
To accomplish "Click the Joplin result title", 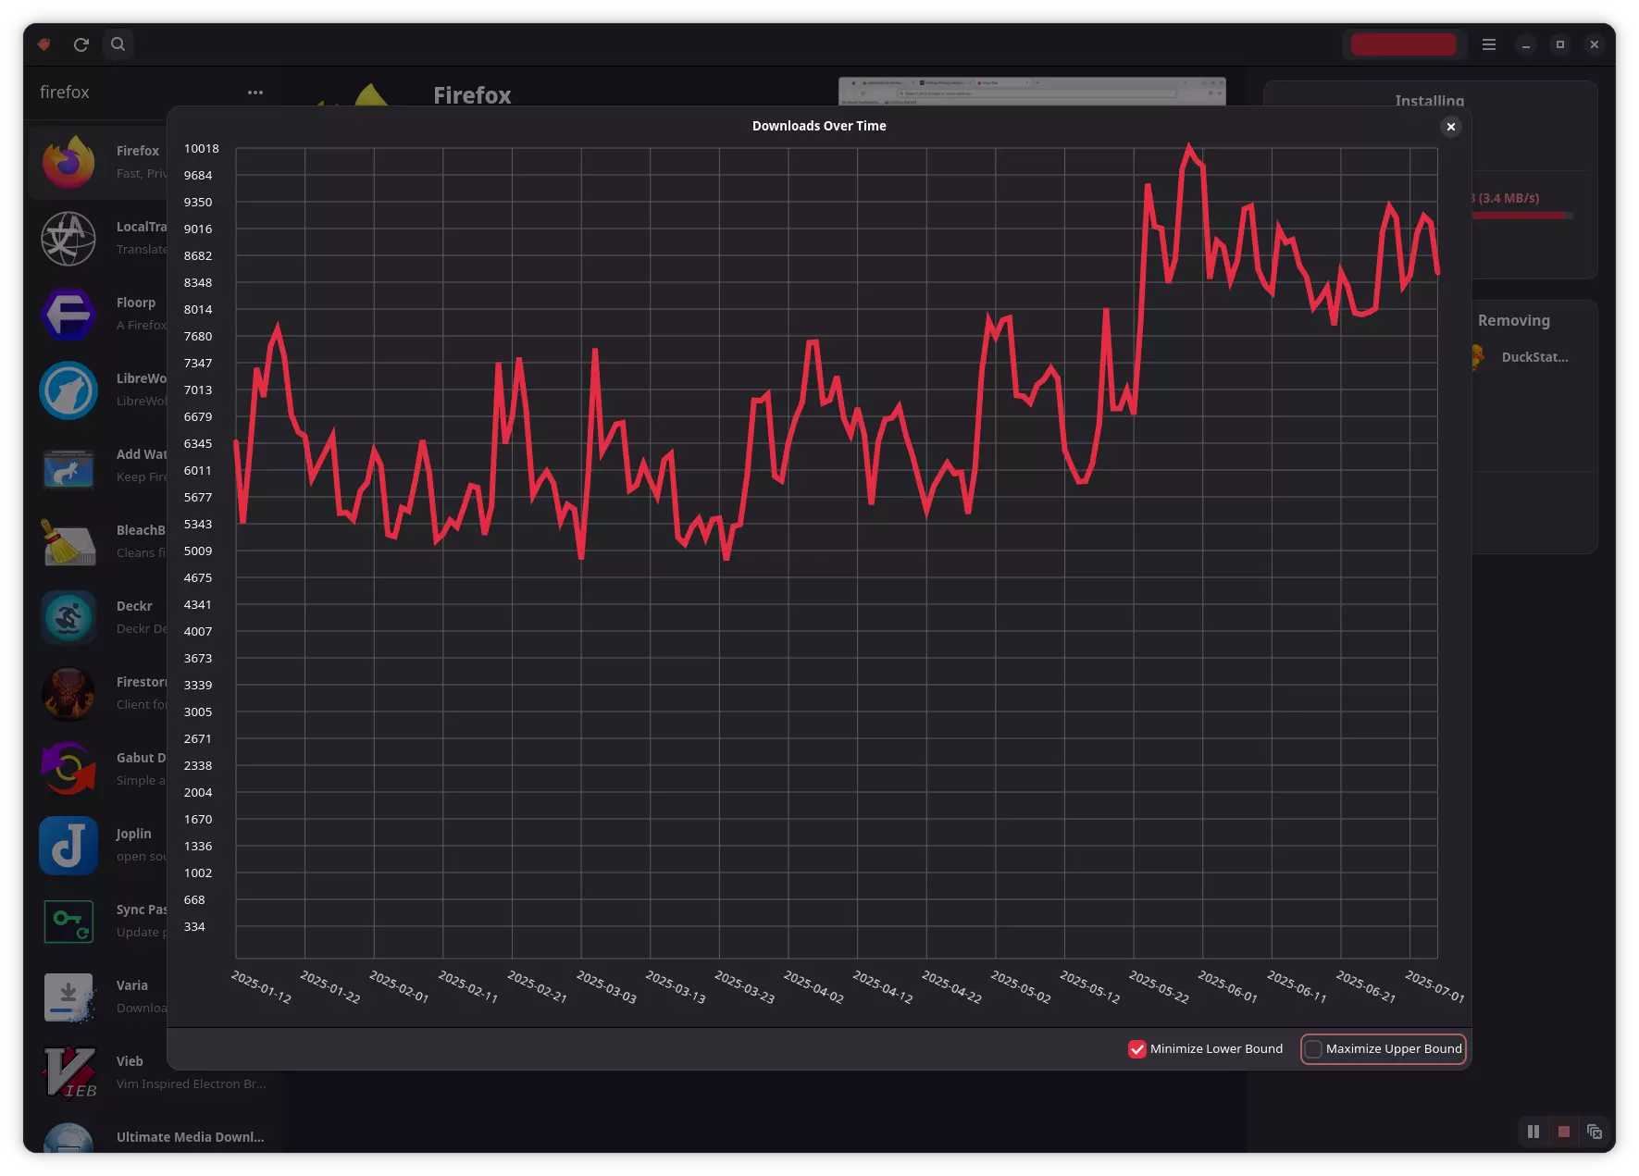I will [133, 834].
